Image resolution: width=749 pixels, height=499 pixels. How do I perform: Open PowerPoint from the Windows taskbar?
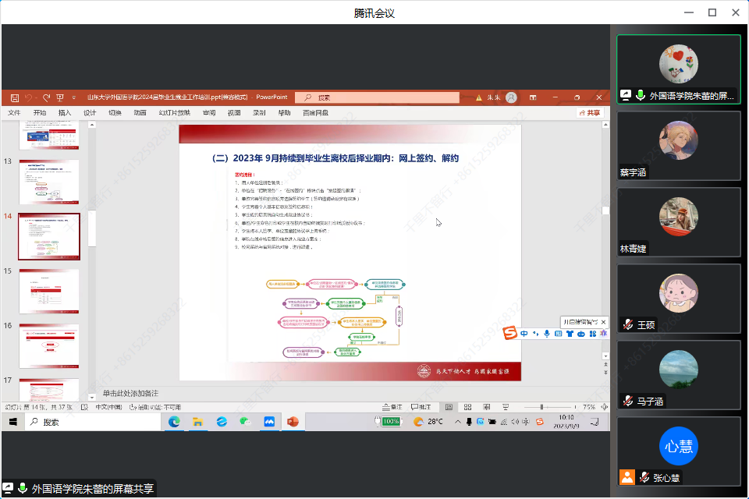pyautogui.click(x=293, y=422)
